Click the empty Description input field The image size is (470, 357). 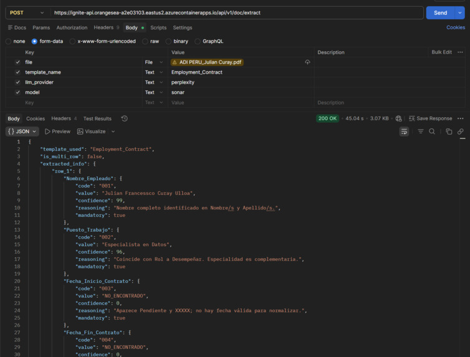click(x=390, y=102)
